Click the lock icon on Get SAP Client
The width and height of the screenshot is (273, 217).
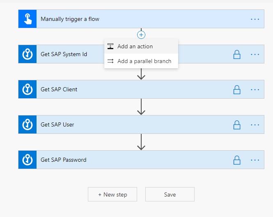[x=237, y=90]
